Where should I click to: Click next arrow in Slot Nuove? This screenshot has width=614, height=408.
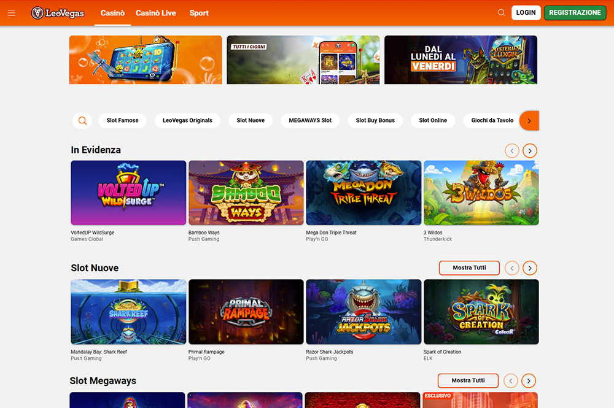coord(529,268)
